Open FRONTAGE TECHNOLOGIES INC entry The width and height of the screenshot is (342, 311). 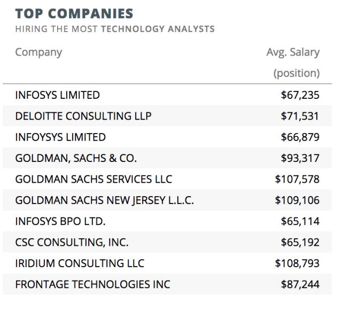(x=92, y=284)
